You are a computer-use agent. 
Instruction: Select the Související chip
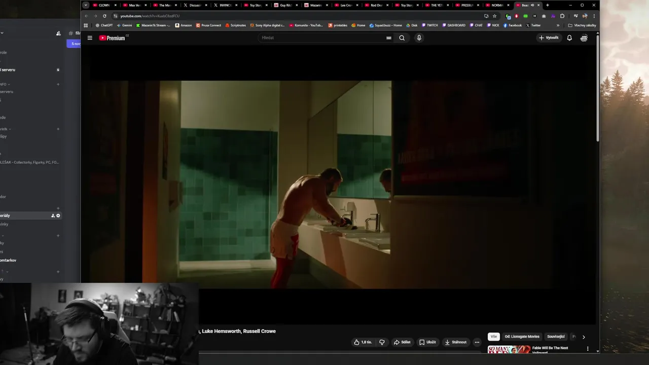[x=556, y=337]
